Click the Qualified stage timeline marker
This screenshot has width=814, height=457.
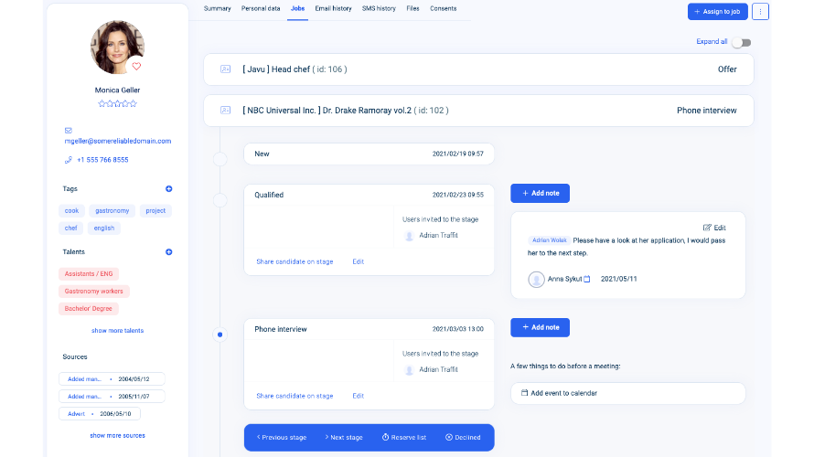[220, 200]
